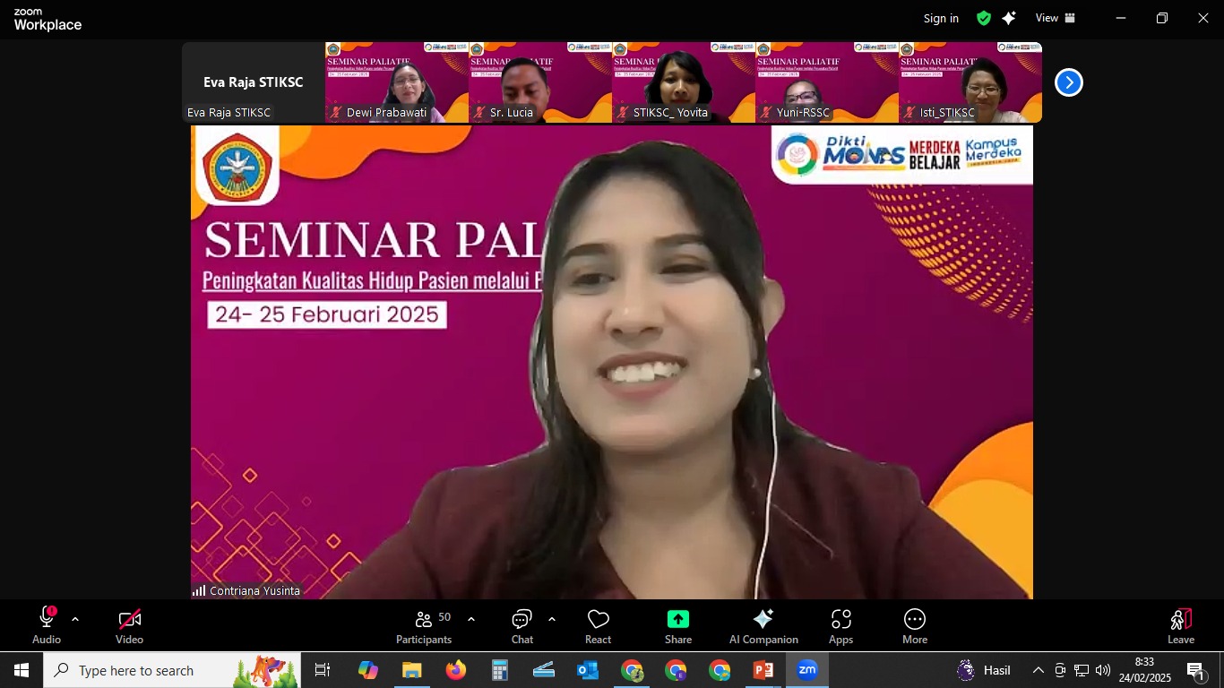Screen dimensions: 1224x688
Task: Expand the Participants options arrow
Action: click(x=471, y=619)
